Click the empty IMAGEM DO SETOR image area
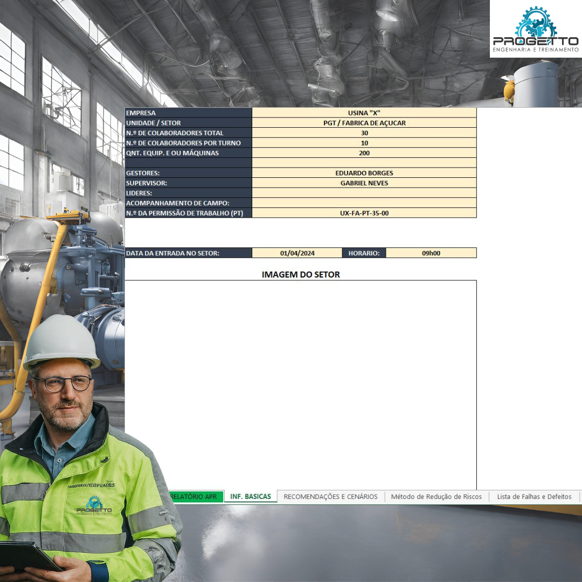Screen dimensions: 582x582 coord(301,384)
